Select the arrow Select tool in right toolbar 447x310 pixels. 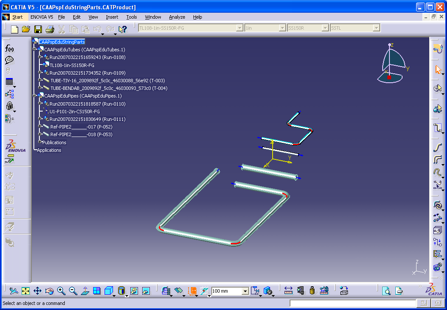pos(438,69)
